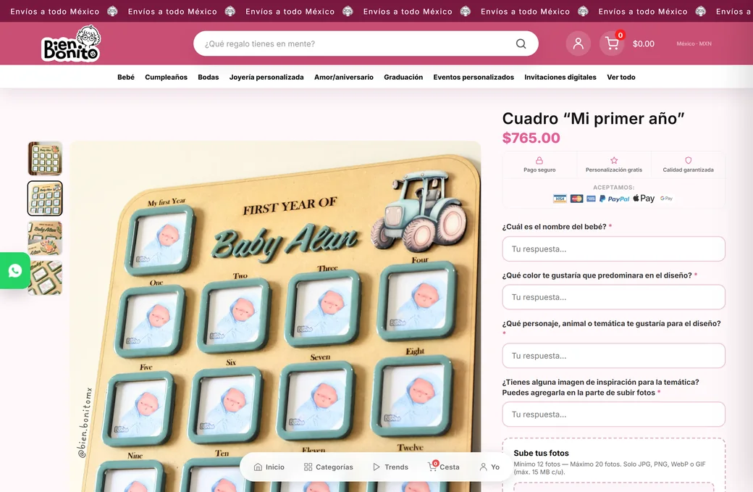Open Invitaciones digitales menu
Image resolution: width=753 pixels, height=492 pixels.
560,77
